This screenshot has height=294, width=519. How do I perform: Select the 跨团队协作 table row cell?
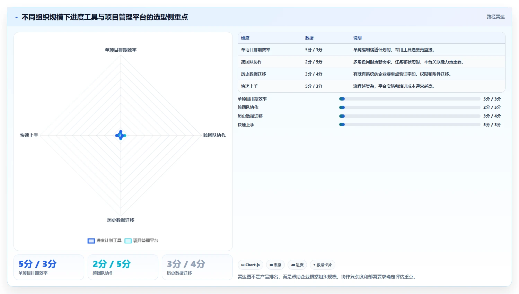(x=252, y=62)
